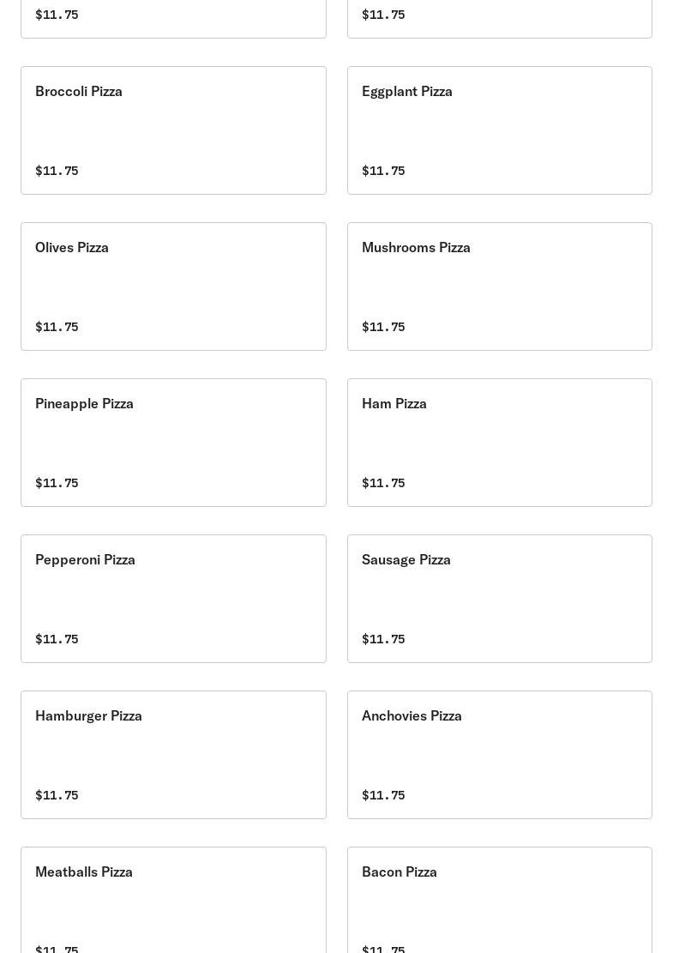Select the Olives Pizza price

(57, 327)
